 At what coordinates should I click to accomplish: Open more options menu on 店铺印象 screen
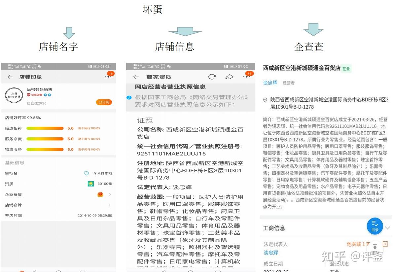(x=108, y=77)
